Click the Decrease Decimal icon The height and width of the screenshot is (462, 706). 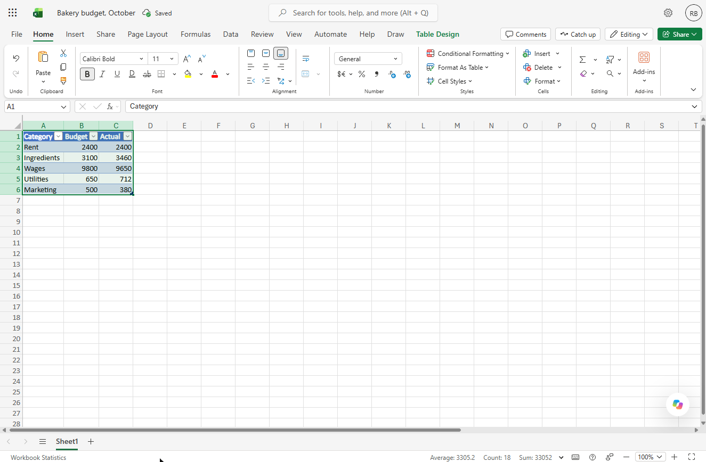pos(408,74)
